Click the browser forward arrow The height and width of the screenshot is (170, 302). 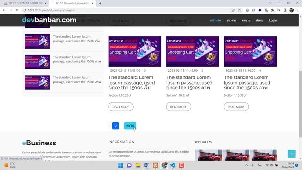click(x=10, y=10)
